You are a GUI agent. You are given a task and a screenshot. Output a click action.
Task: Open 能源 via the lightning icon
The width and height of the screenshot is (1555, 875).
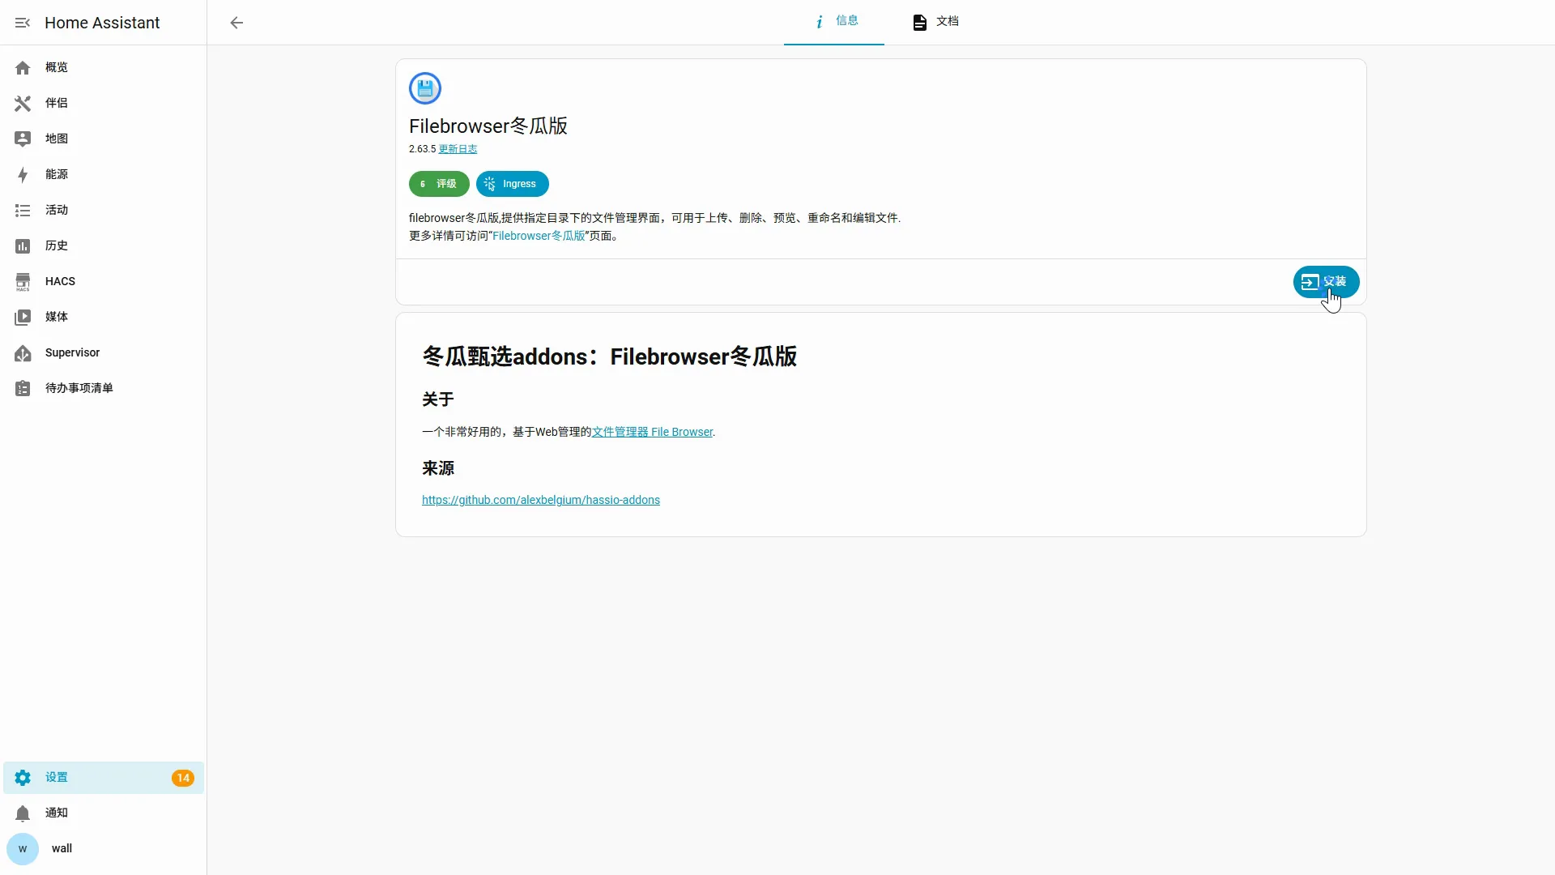click(23, 175)
